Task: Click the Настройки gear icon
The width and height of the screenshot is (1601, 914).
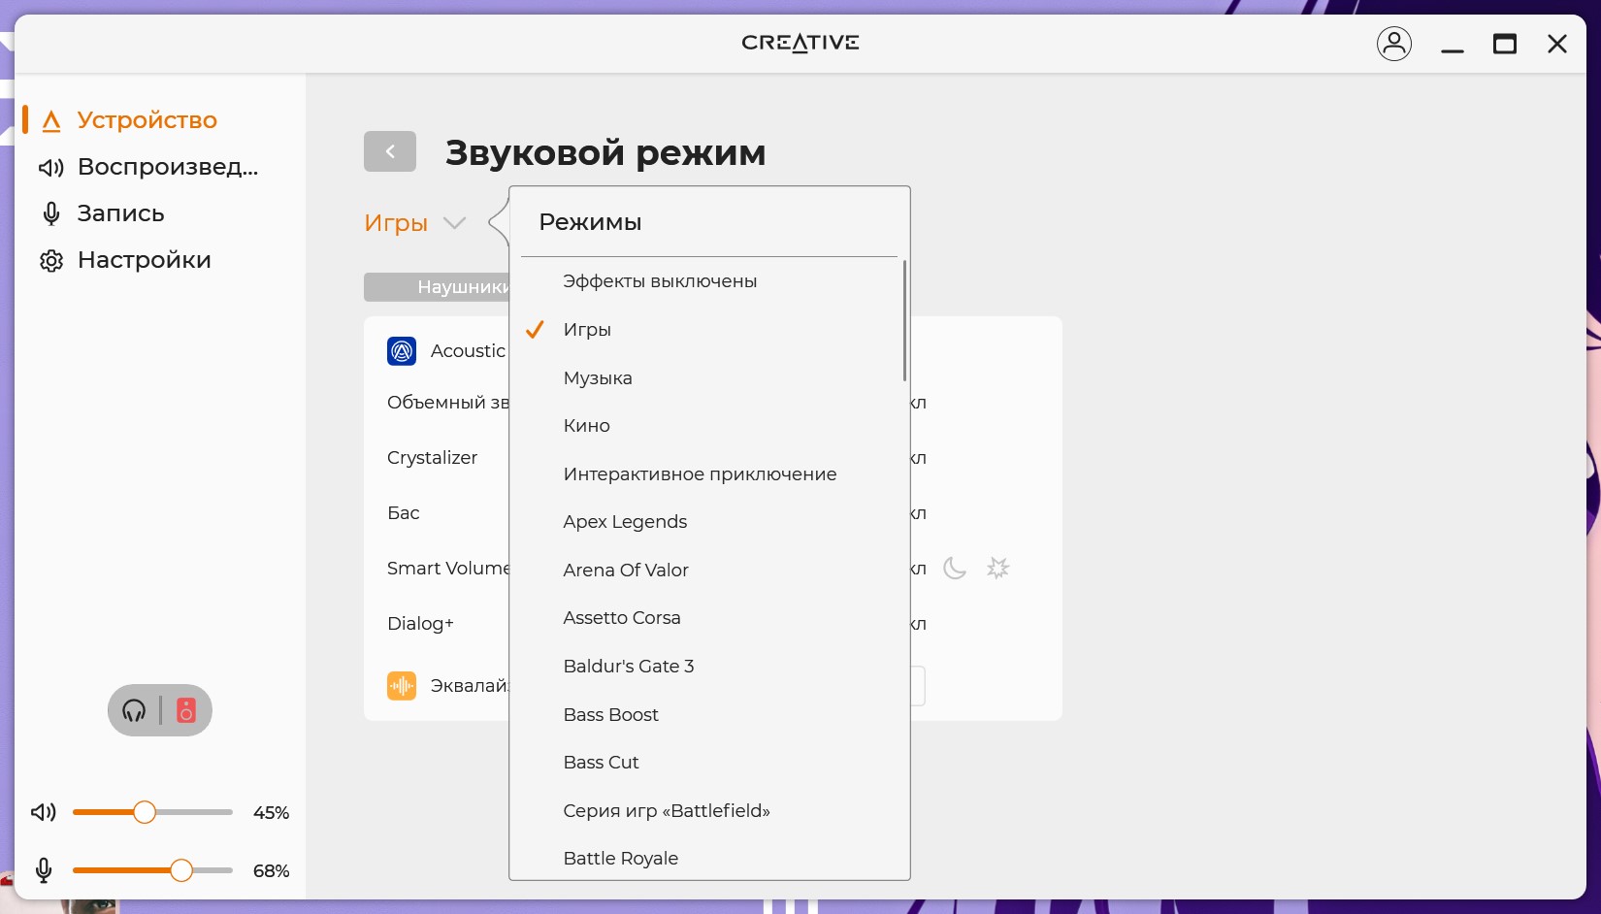Action: [x=51, y=261]
